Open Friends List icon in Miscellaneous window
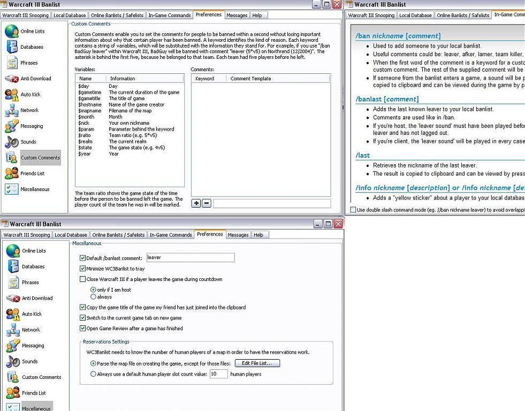This screenshot has height=411, width=525. [x=13, y=393]
